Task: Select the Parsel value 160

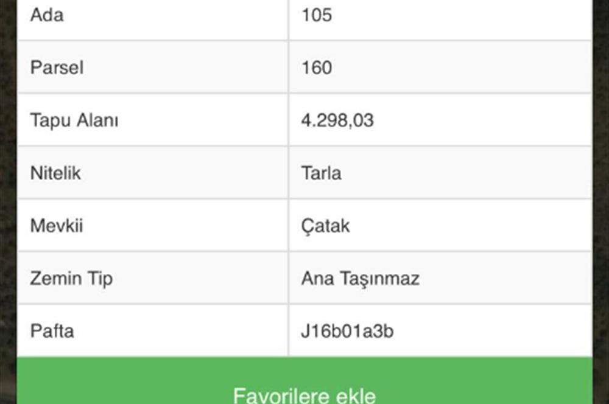Action: pyautogui.click(x=317, y=68)
